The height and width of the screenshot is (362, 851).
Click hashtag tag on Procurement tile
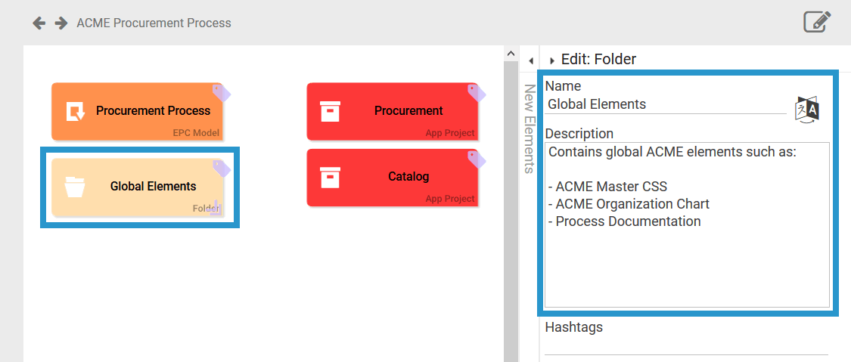click(477, 92)
